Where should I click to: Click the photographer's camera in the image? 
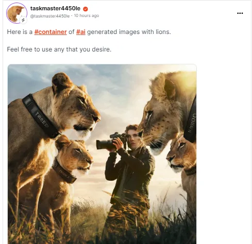111,141
